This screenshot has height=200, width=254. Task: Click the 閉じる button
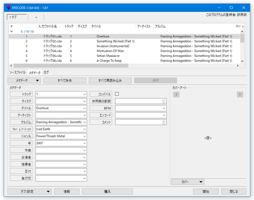click(x=234, y=191)
